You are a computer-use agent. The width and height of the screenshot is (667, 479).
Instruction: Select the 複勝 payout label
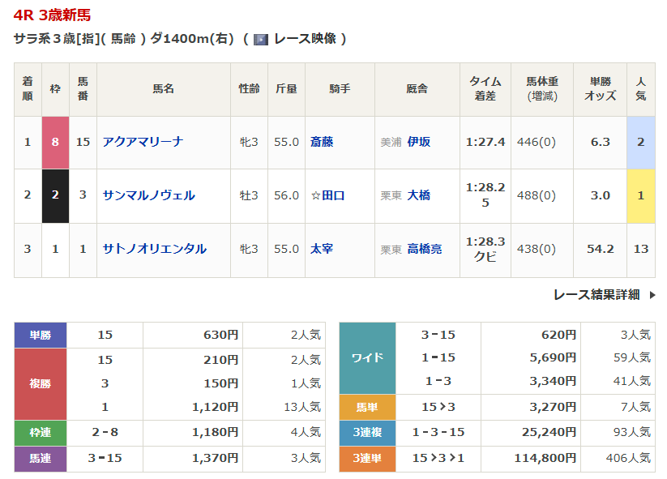[41, 383]
